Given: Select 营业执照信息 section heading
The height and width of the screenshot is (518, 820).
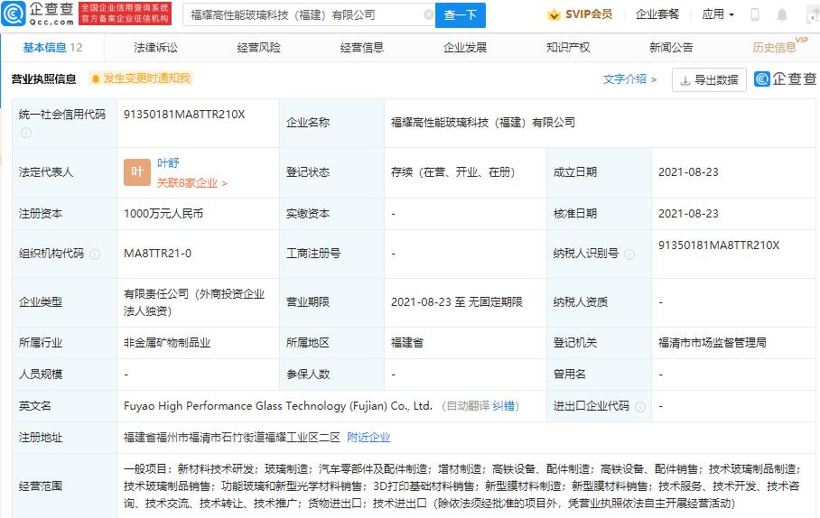Looking at the screenshot, I should click(44, 79).
